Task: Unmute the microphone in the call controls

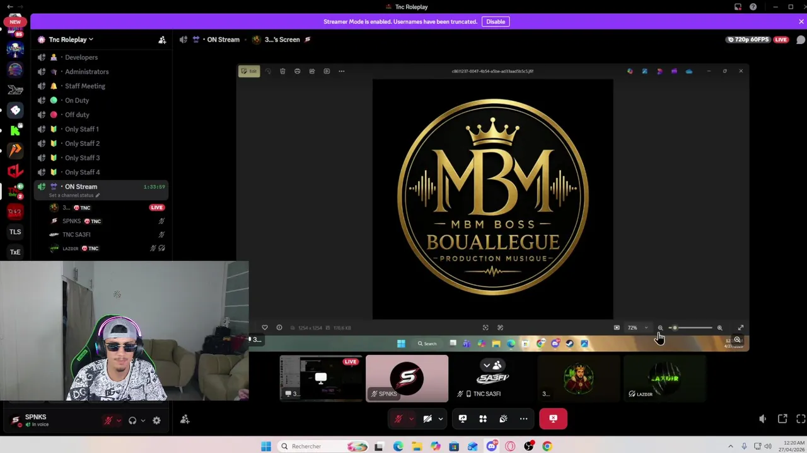Action: pos(398,419)
